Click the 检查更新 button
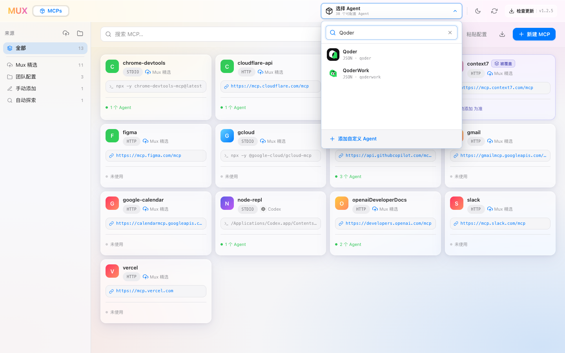This screenshot has width=565, height=353. point(521,11)
